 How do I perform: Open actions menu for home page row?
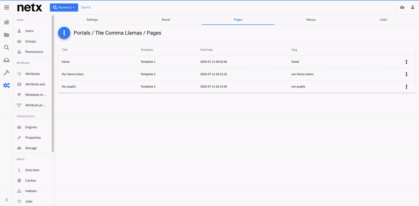point(406,62)
